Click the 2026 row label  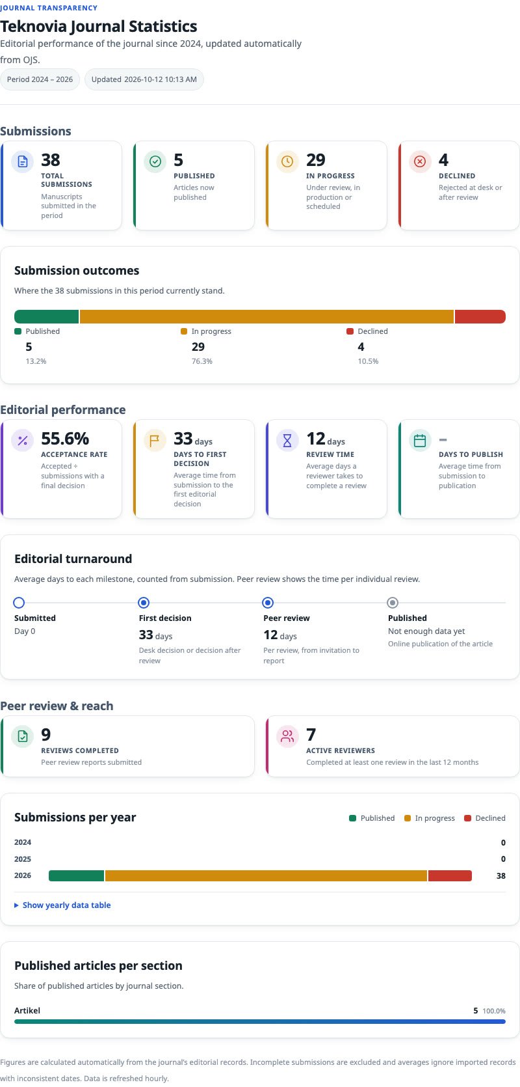tap(23, 876)
